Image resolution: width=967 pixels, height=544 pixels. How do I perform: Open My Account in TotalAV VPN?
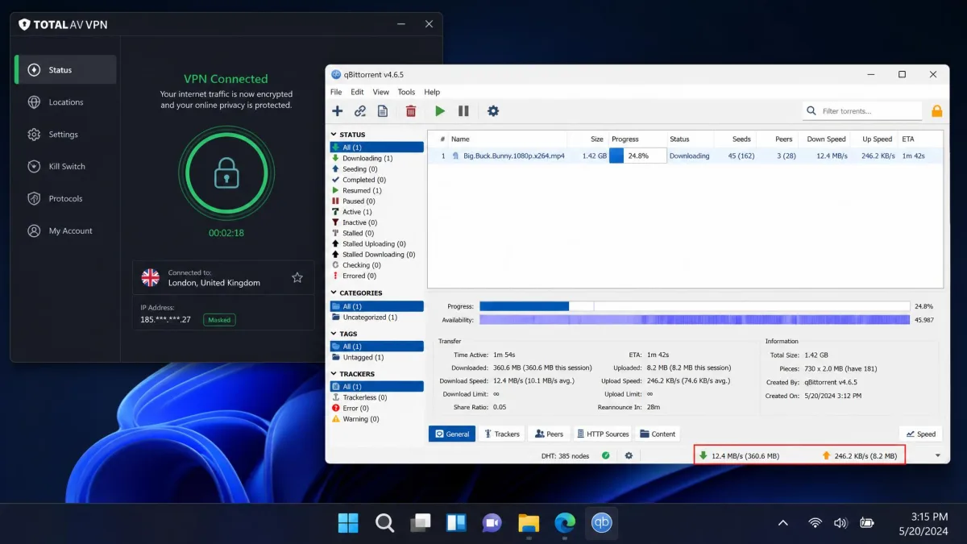pos(65,230)
